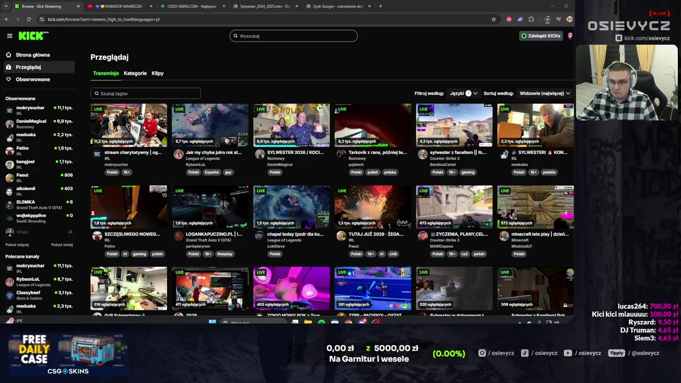This screenshot has height=383, width=681.
Task: Open the browser extensions puzzle icon
Action: pos(531,19)
